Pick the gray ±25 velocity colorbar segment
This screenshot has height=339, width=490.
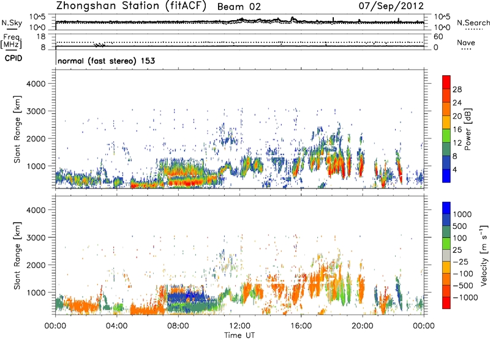447,256
